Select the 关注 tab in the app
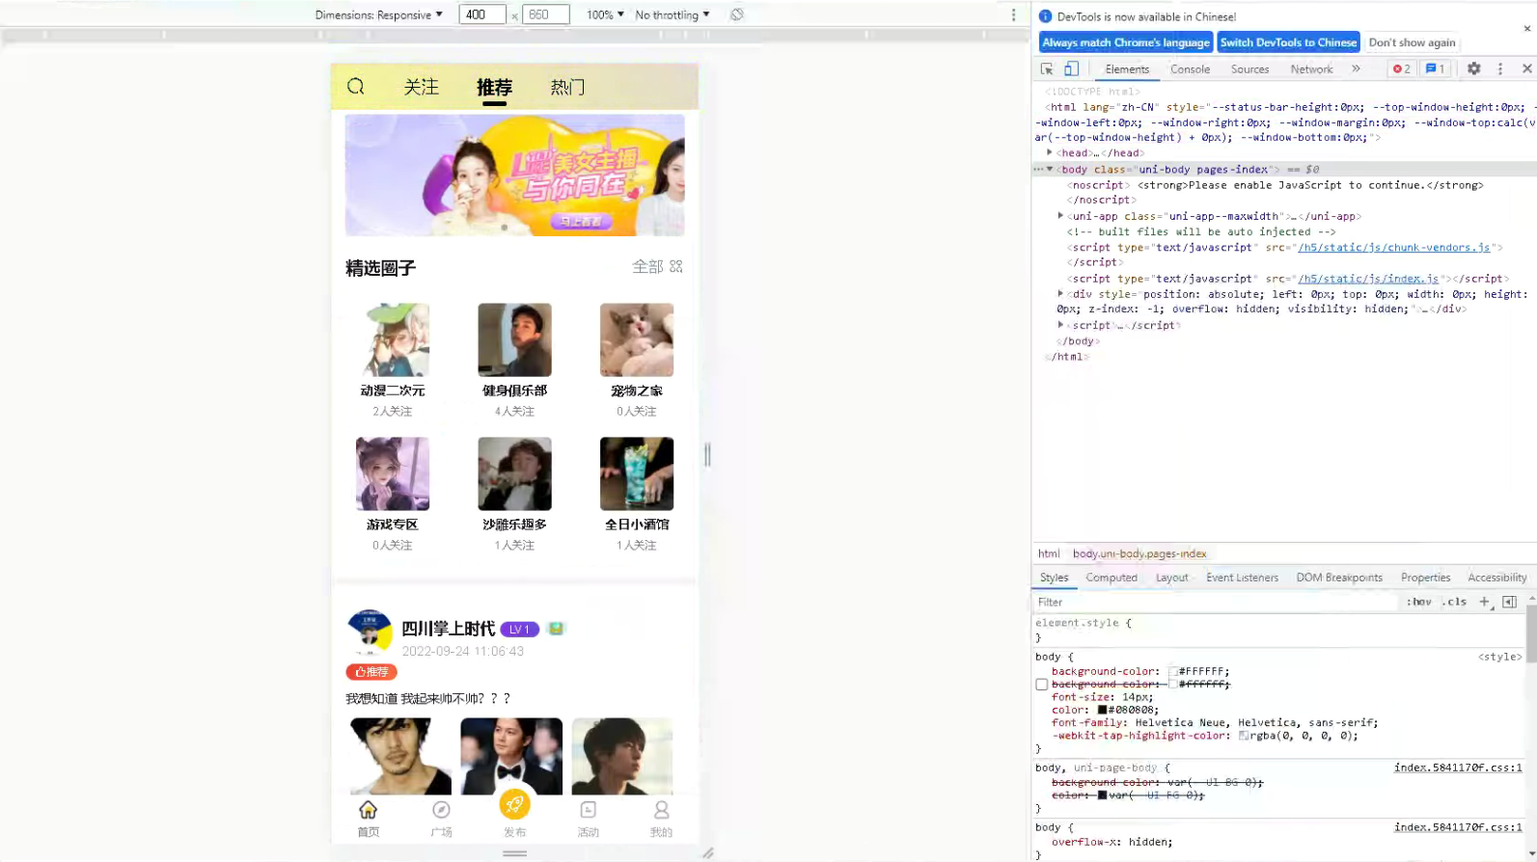The width and height of the screenshot is (1537, 862). click(421, 87)
